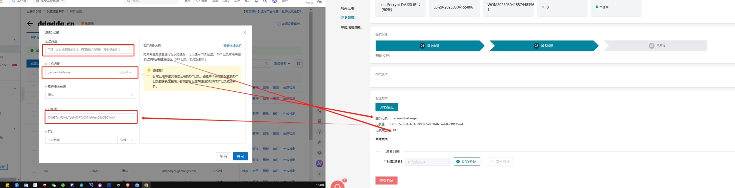Open the headset support icon in right sidebar
The image size is (735, 188).
[x=319, y=153]
